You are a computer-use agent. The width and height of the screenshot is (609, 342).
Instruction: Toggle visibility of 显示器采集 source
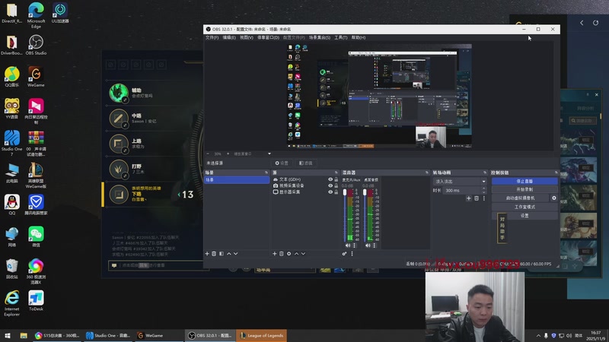point(330,192)
